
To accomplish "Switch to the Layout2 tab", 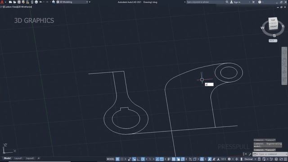I will (x=30, y=158).
